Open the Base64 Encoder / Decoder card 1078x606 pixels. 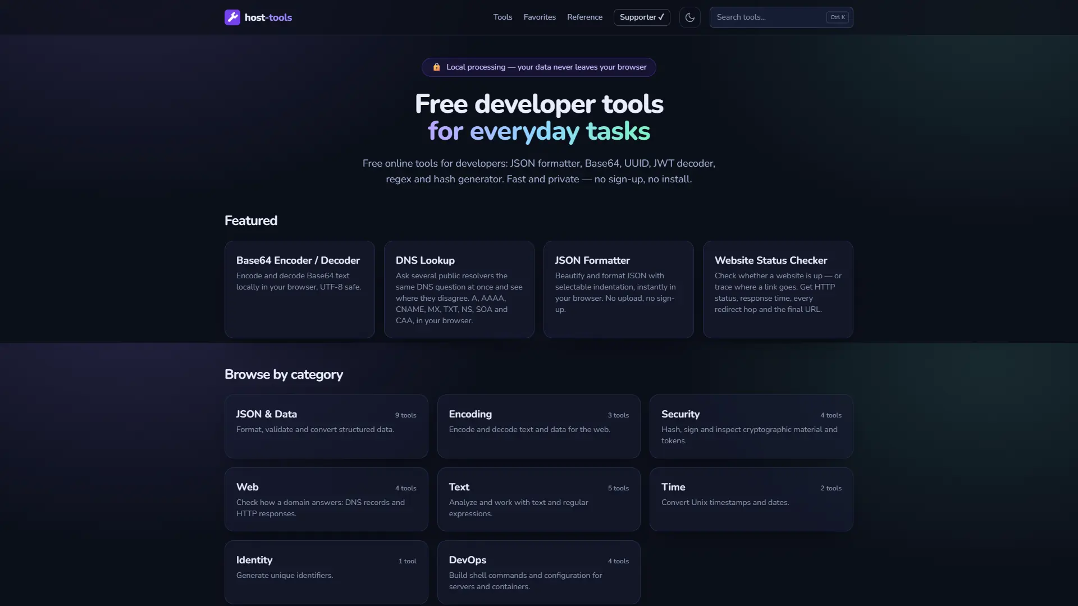click(x=300, y=290)
